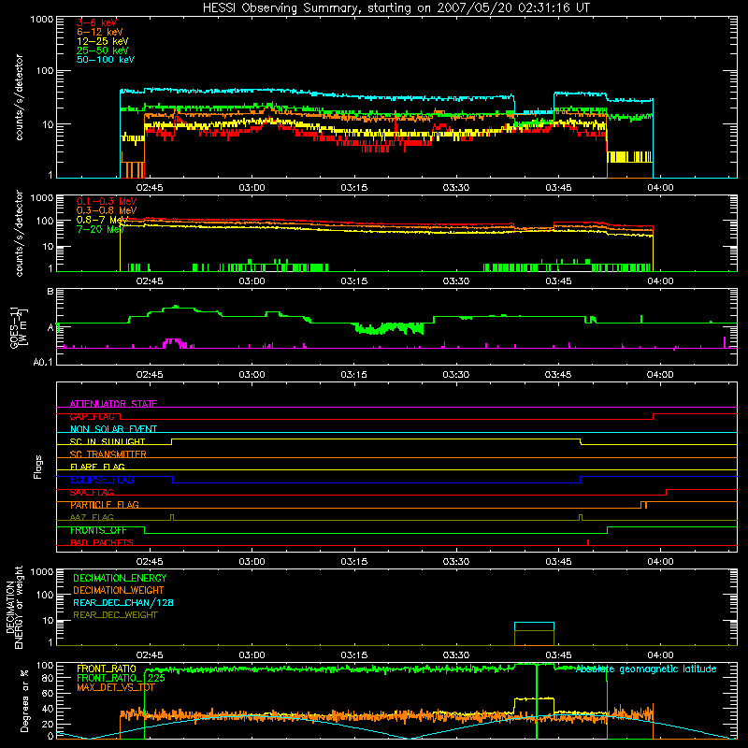The image size is (748, 748).
Task: Click the 03:30 tick under the MeV panel
Action: [x=455, y=281]
